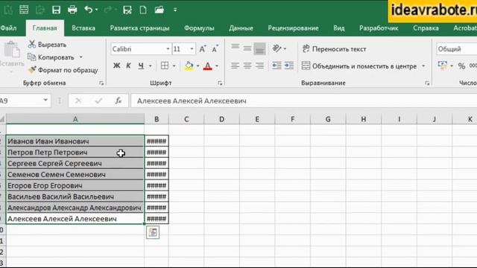This screenshot has width=477, height=268.
Task: Center cell text horizontally
Action: tap(247, 66)
